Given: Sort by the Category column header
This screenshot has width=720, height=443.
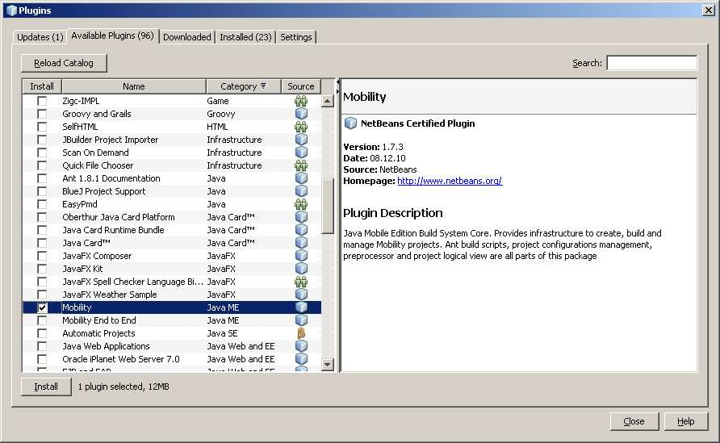Looking at the screenshot, I should point(244,86).
